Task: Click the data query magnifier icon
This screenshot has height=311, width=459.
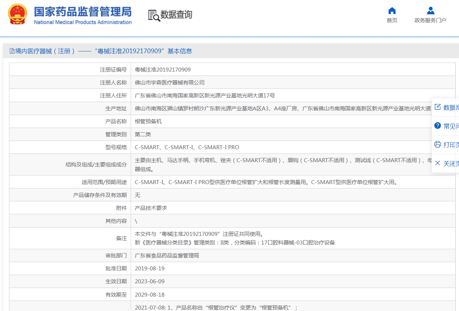Action: [154, 15]
